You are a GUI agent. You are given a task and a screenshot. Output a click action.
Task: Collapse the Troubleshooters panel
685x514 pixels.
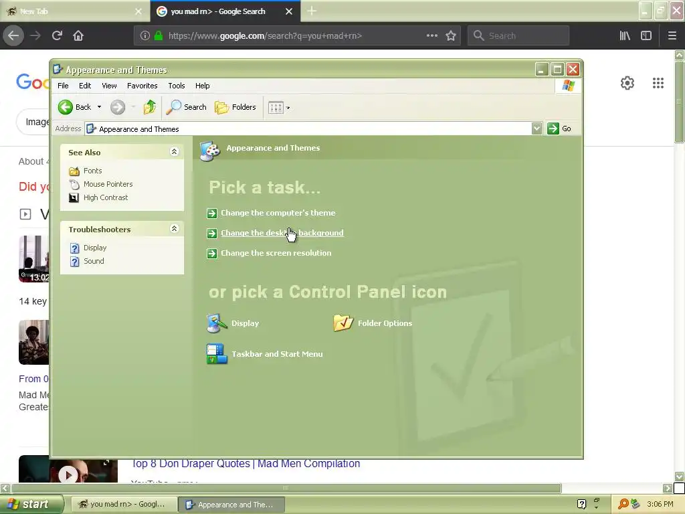tap(174, 229)
